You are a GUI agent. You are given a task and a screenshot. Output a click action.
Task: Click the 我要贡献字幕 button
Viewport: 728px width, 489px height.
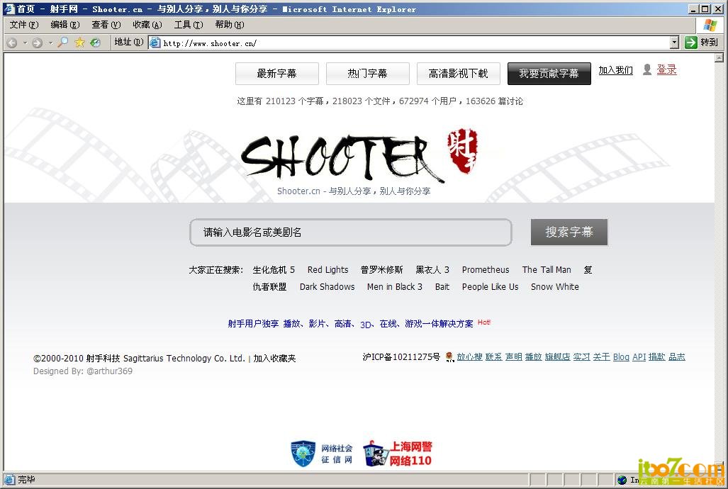(x=549, y=74)
